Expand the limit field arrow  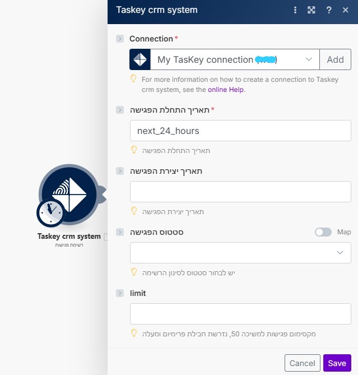[x=120, y=293]
